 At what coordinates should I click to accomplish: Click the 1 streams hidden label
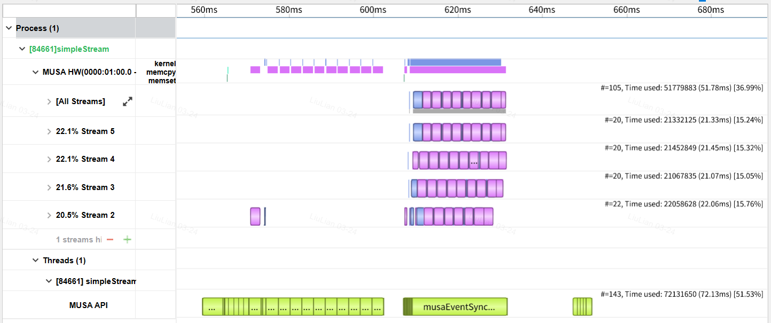point(79,240)
